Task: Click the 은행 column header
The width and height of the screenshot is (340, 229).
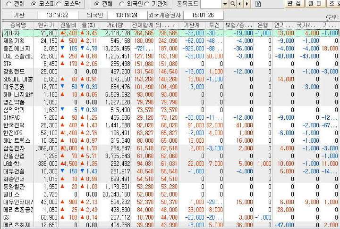Action: [x=263, y=25]
